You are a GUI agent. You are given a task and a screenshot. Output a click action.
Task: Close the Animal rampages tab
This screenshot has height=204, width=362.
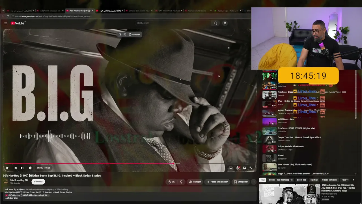tap(63, 11)
